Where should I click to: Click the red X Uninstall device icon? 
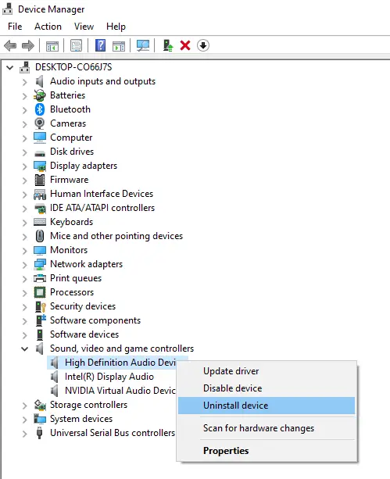[185, 45]
